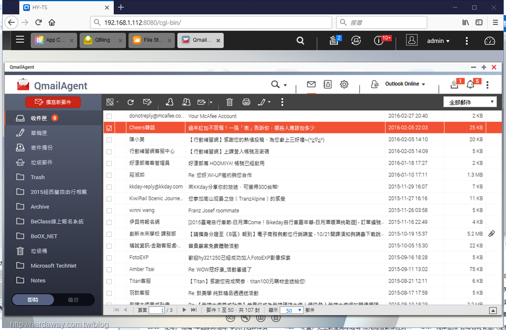
Task: Click the reply-all icon in mail toolbar
Action: pos(186,102)
